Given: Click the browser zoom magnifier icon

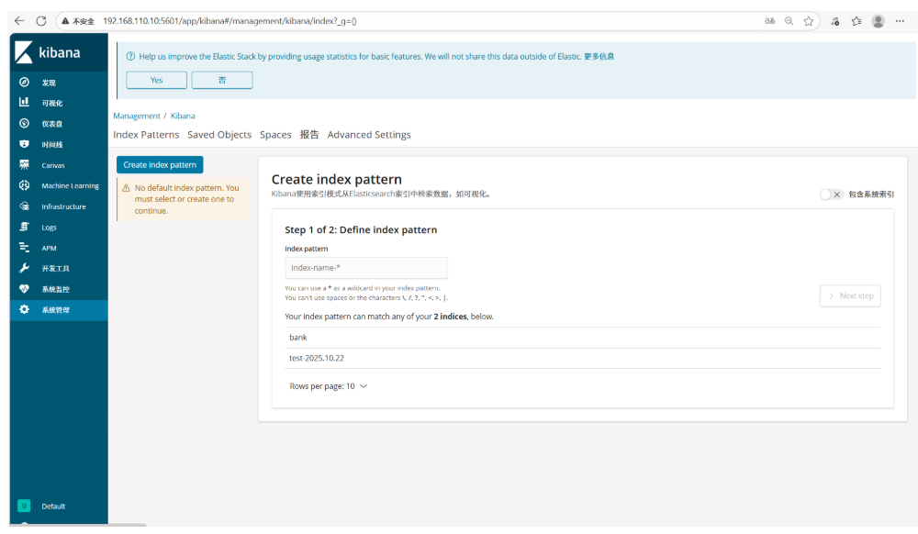Looking at the screenshot, I should click(x=789, y=21).
